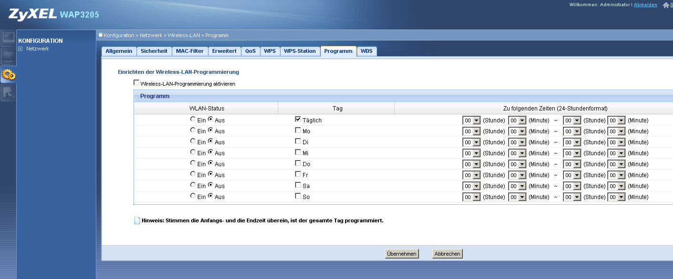Select Ein radio in the Mo row
This screenshot has height=279, width=673.
[193, 130]
